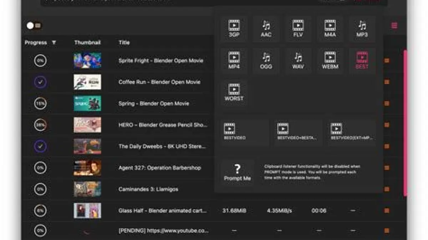Open the pink hamburger menu
The width and height of the screenshot is (428, 240).
click(394, 26)
